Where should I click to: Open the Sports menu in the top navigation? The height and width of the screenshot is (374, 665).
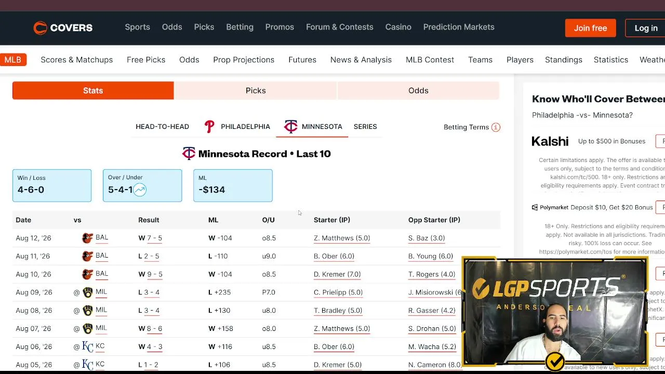pos(137,27)
